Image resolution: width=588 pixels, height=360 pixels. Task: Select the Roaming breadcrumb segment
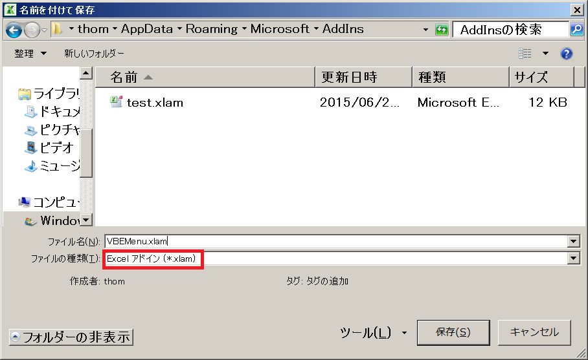click(212, 29)
